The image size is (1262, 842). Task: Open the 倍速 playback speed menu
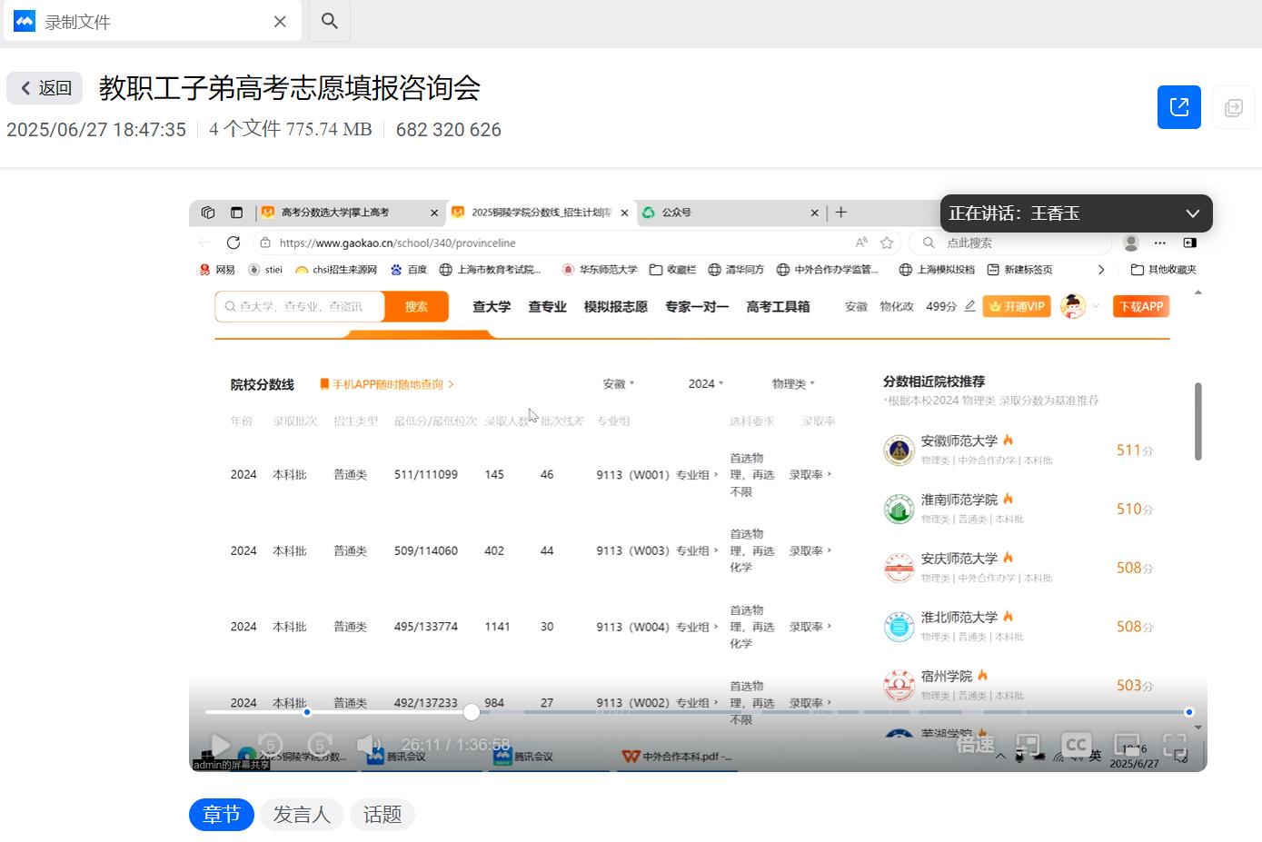976,745
